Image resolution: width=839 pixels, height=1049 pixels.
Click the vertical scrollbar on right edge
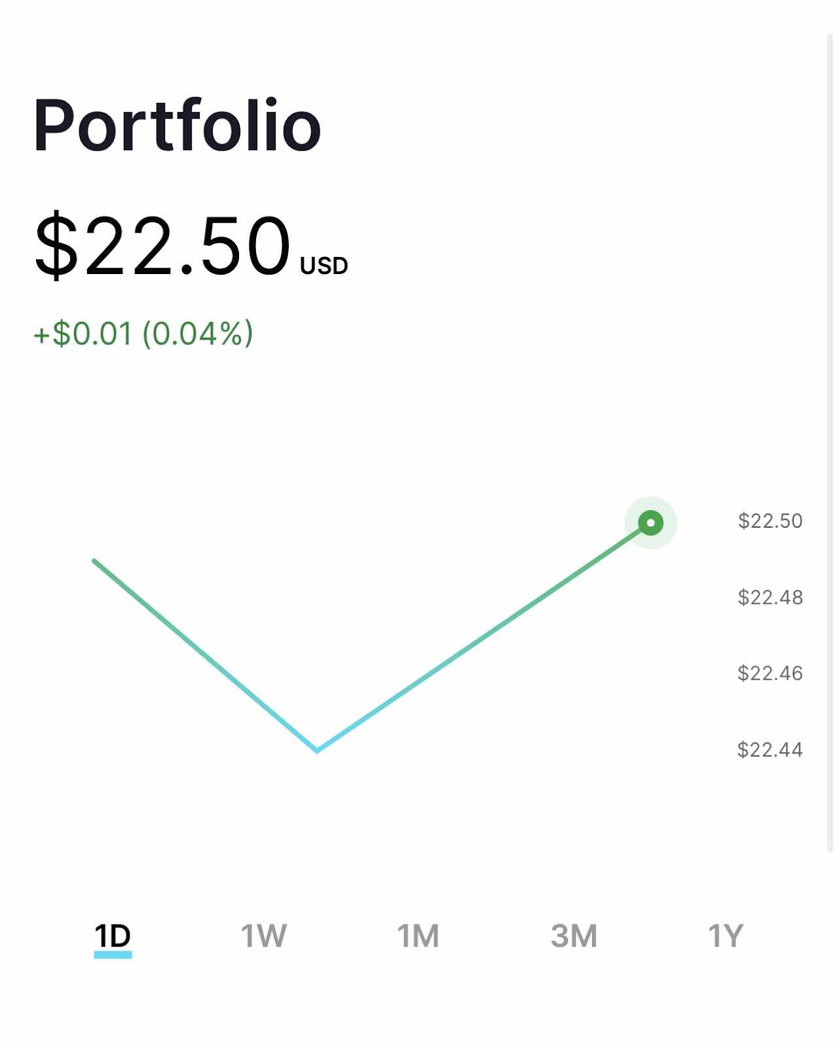click(829, 443)
